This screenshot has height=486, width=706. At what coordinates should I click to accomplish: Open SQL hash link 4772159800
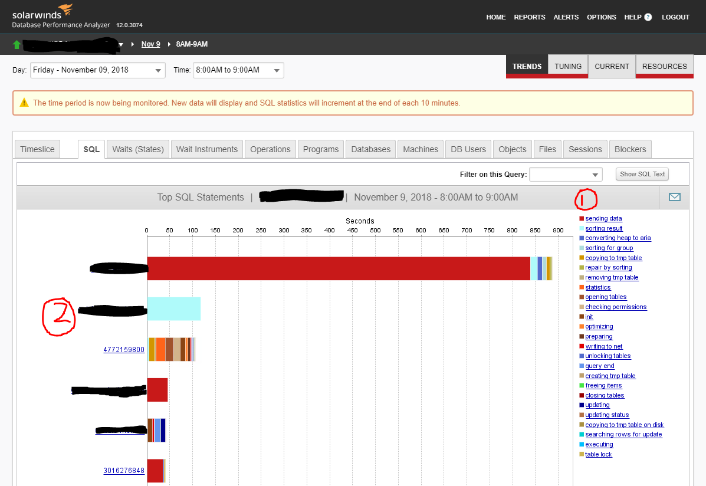(124, 350)
